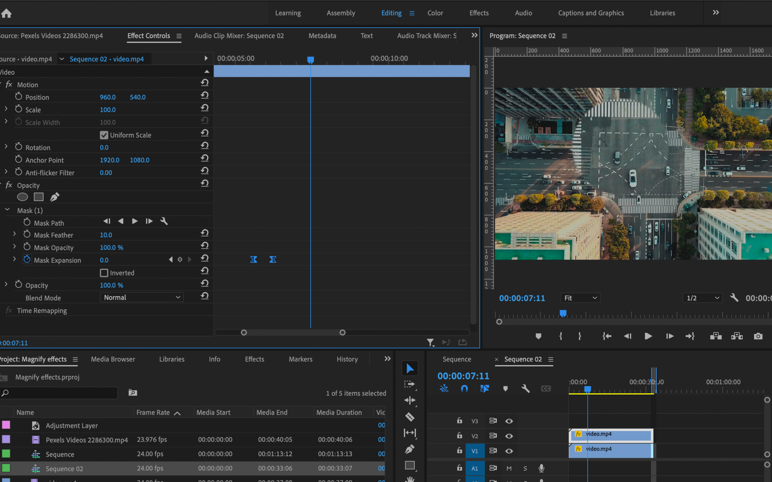Open timeline display settings with the wrench icon
This screenshot has width=772, height=482.
point(526,388)
